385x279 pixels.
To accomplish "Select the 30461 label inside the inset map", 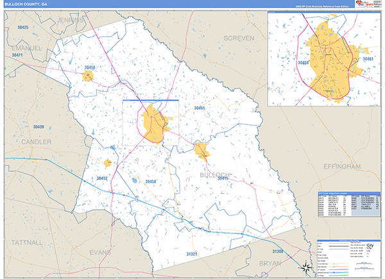I will click(x=368, y=59).
